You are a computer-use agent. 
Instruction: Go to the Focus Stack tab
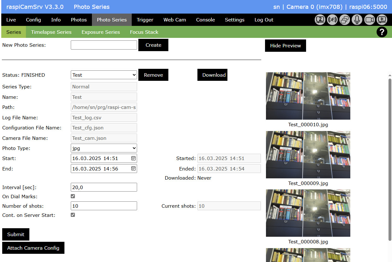[144, 32]
